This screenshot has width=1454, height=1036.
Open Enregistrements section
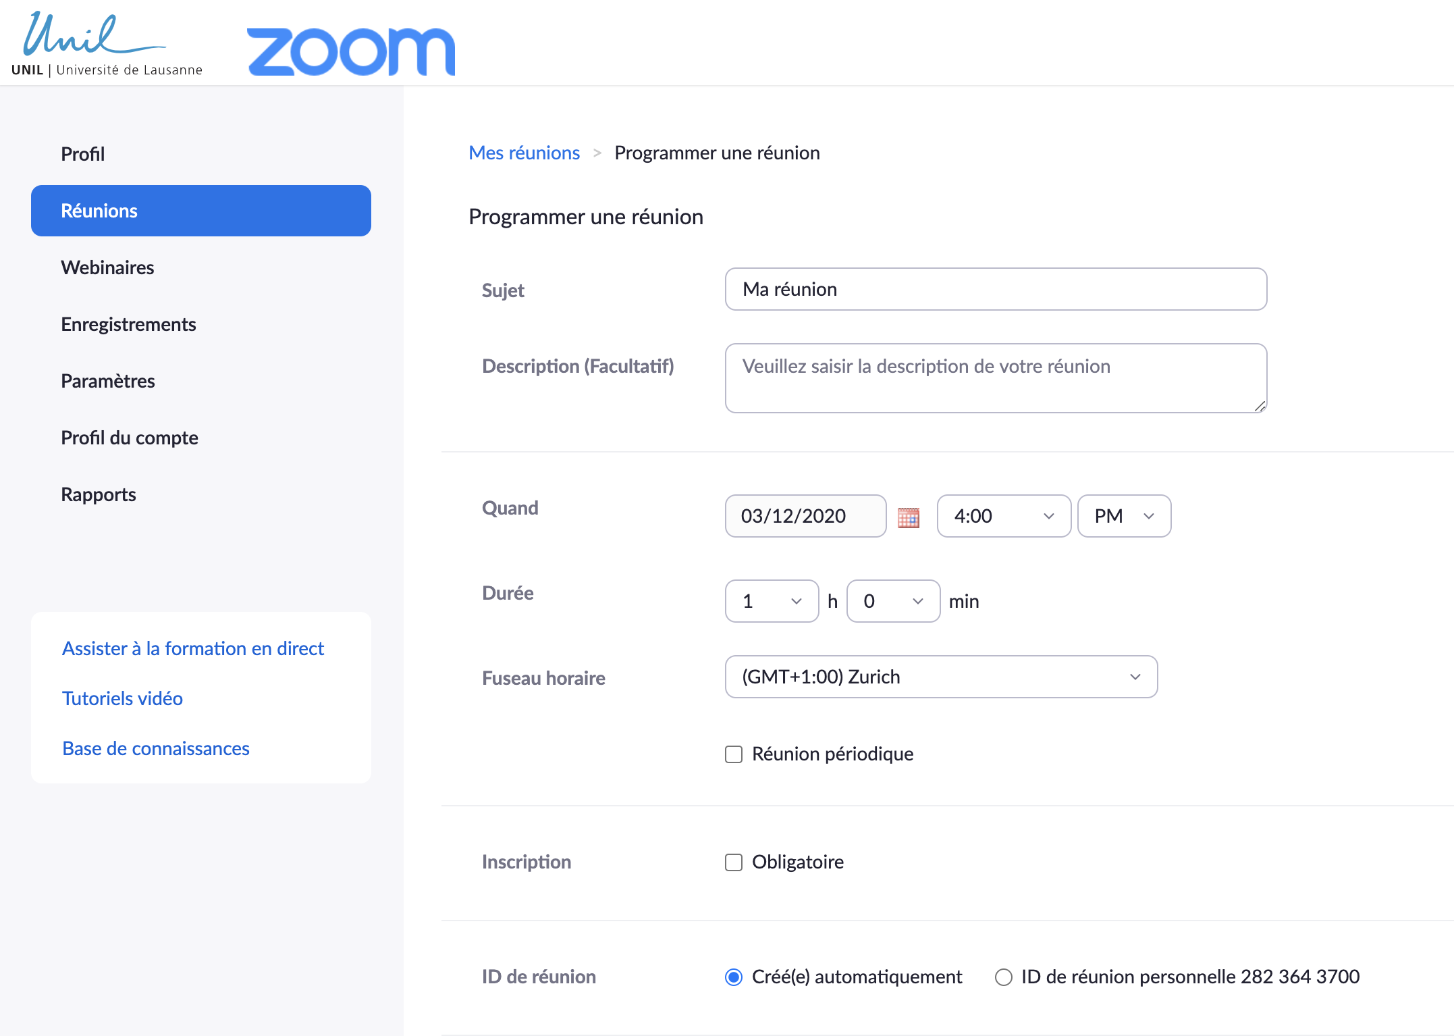tap(128, 324)
